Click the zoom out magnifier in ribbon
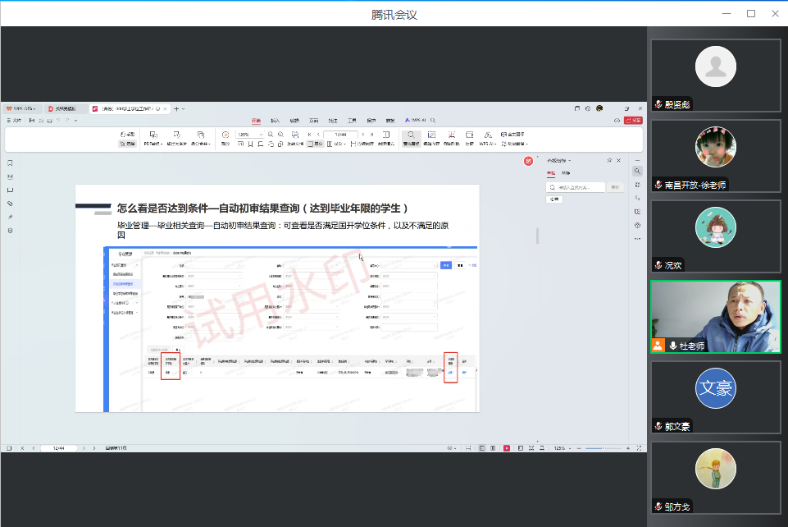The width and height of the screenshot is (788, 527). pos(269,134)
